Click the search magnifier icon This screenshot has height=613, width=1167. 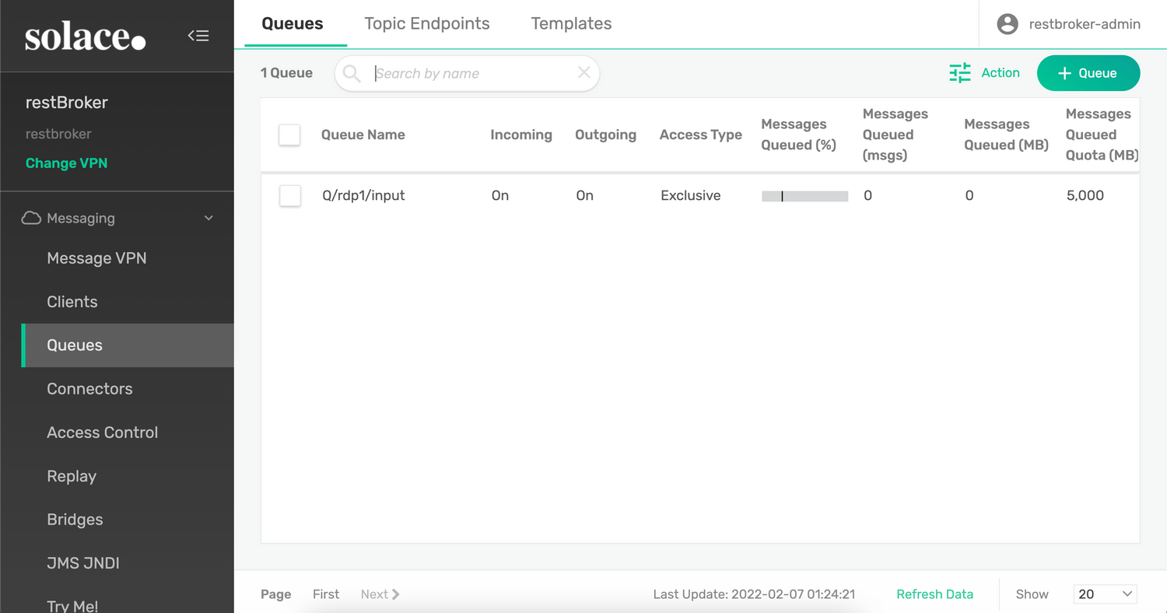point(351,72)
